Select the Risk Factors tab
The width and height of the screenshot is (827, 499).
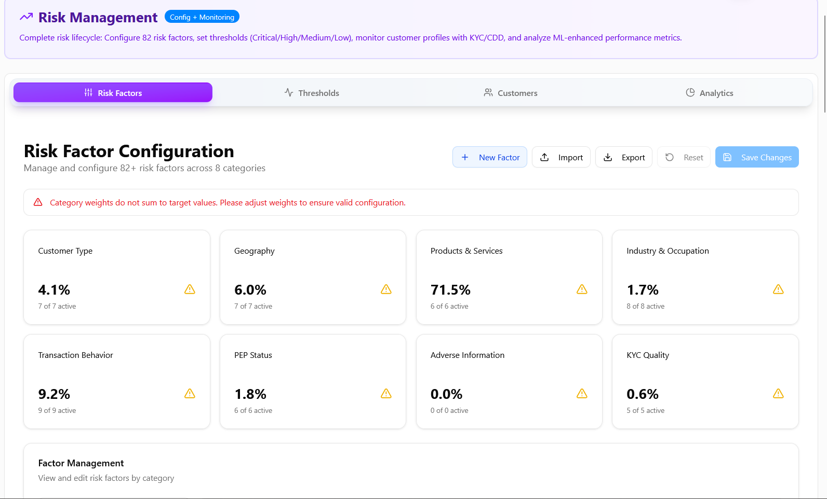click(113, 93)
